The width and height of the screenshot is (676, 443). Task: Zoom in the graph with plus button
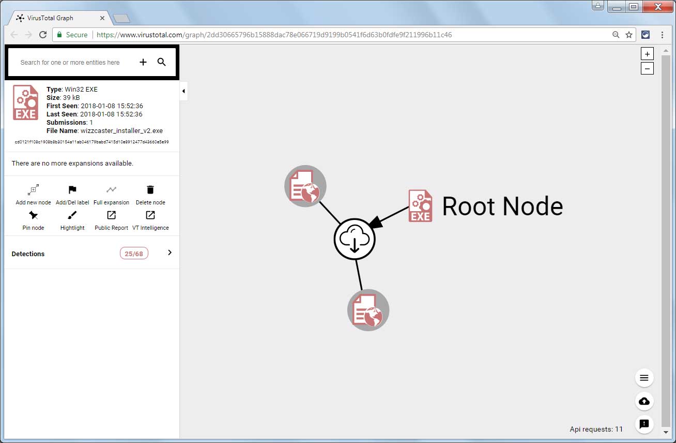(647, 54)
